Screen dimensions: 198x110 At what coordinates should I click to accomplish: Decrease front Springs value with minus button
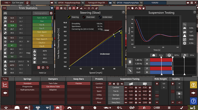point(126,95)
